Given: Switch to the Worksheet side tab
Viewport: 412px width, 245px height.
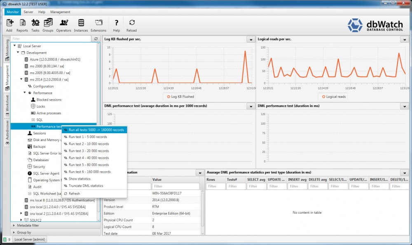Looking at the screenshot, I should 7,106.
